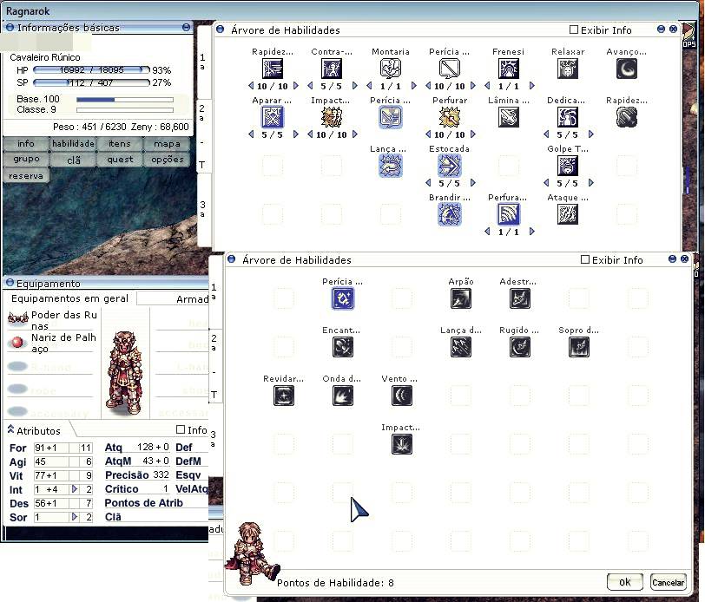Click the Lança ... skill icon beside Estocada

(391, 166)
